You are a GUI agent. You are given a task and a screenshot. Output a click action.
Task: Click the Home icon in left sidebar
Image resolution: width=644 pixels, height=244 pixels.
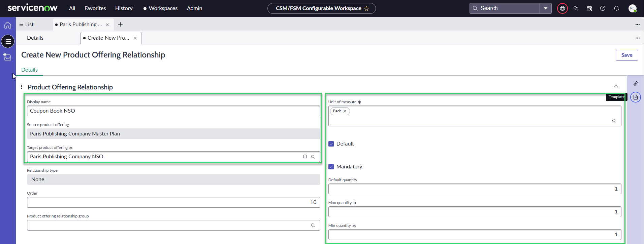click(x=8, y=25)
